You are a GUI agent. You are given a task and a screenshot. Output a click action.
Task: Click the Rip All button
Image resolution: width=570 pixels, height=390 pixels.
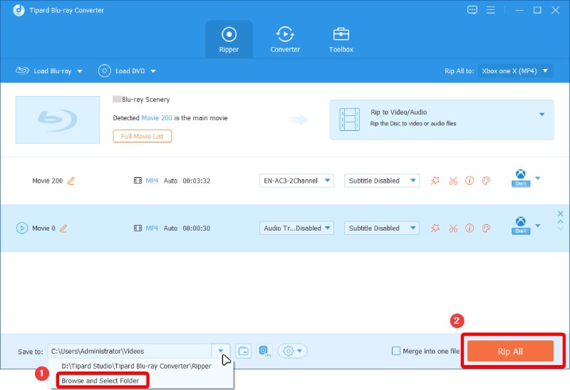tap(510, 351)
